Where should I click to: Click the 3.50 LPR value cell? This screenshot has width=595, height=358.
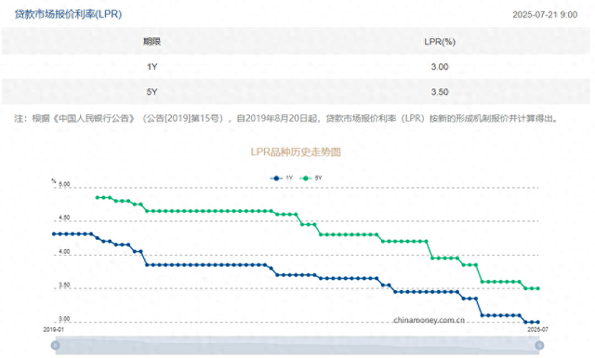click(440, 92)
